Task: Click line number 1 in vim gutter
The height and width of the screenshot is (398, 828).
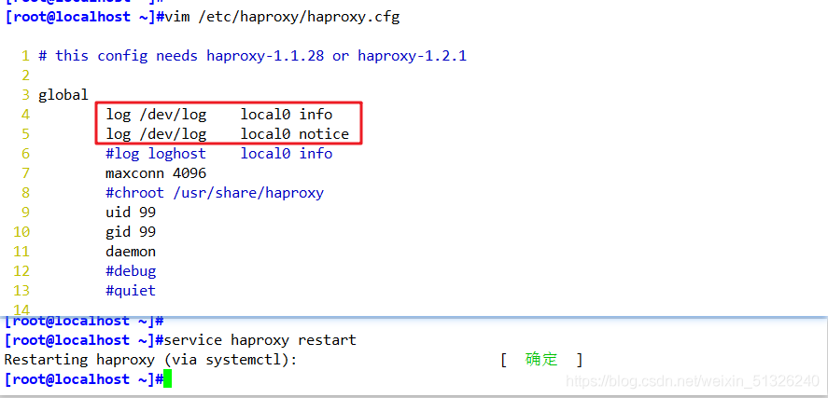Action: [25, 56]
